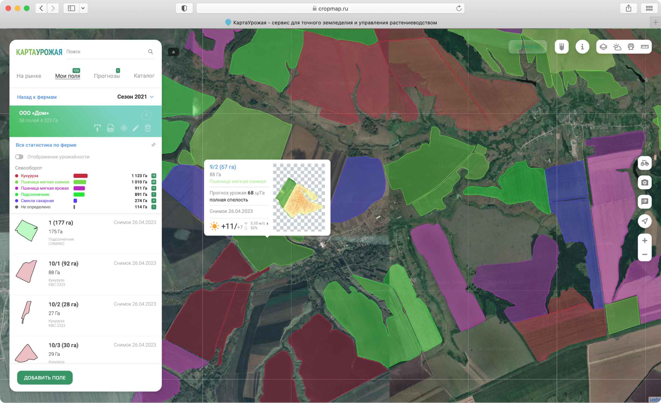661x403 pixels.
Task: Click the Поиск search input field
Action: pos(106,52)
